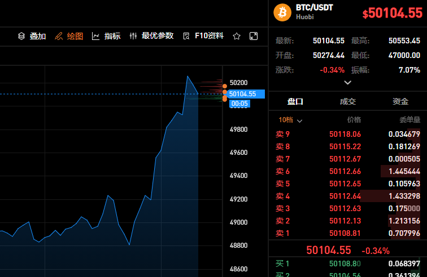Viewport: 427px width, 277px height.
Task: Click the 50200 price axis label
Action: pos(238,83)
